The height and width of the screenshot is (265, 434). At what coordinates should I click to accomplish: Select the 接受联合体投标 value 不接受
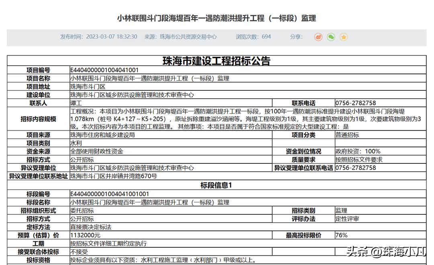pyautogui.click(x=79, y=252)
